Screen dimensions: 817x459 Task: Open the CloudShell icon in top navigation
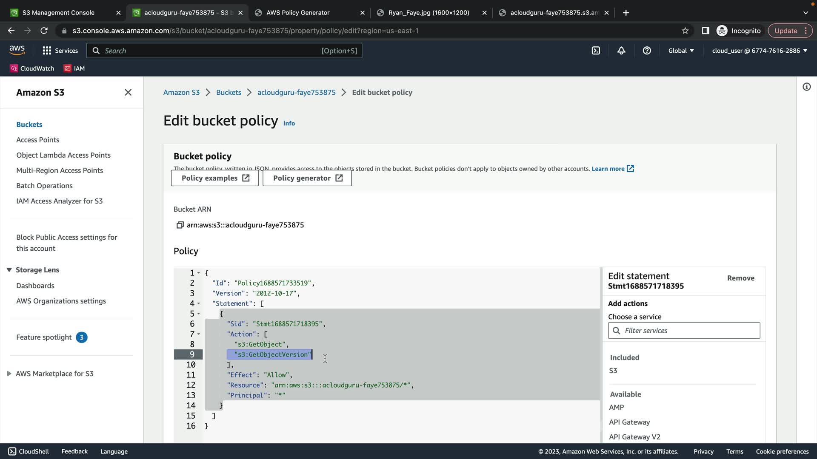(x=596, y=51)
